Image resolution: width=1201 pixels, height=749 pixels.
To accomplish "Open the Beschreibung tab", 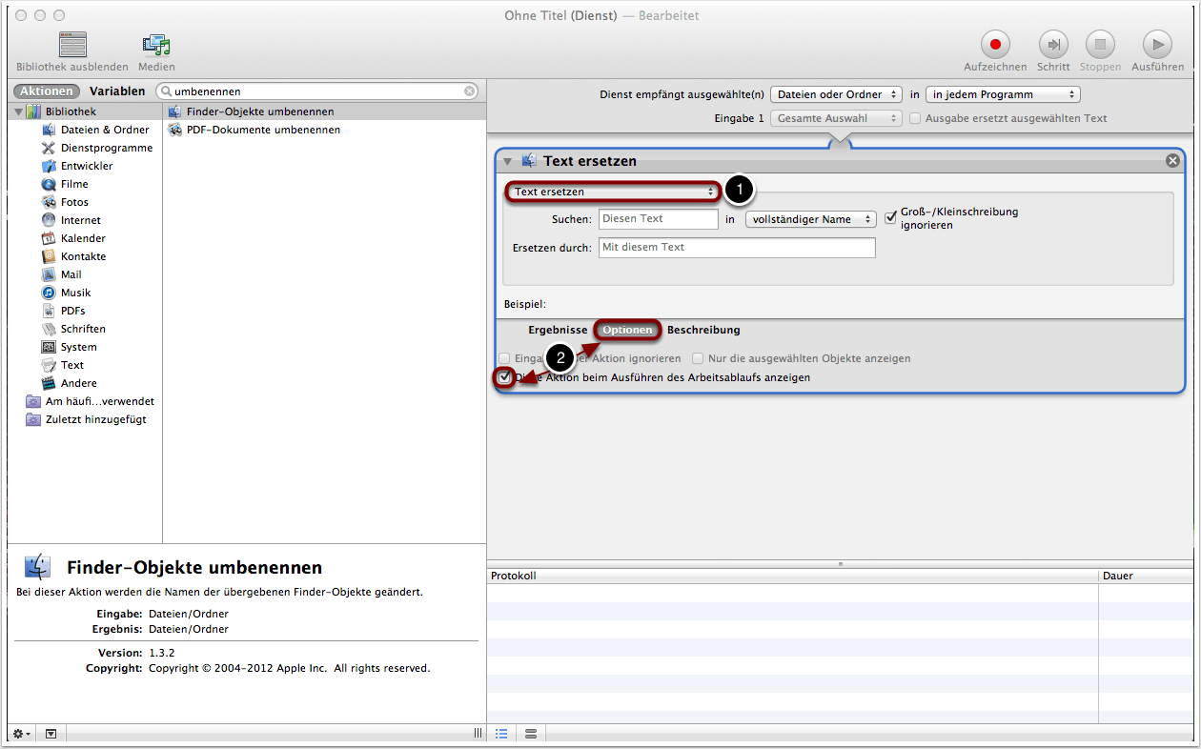I will 703,330.
